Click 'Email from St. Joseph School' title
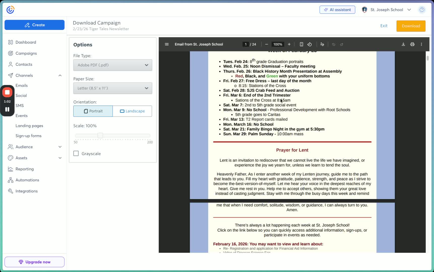The width and height of the screenshot is (434, 272). click(x=199, y=44)
